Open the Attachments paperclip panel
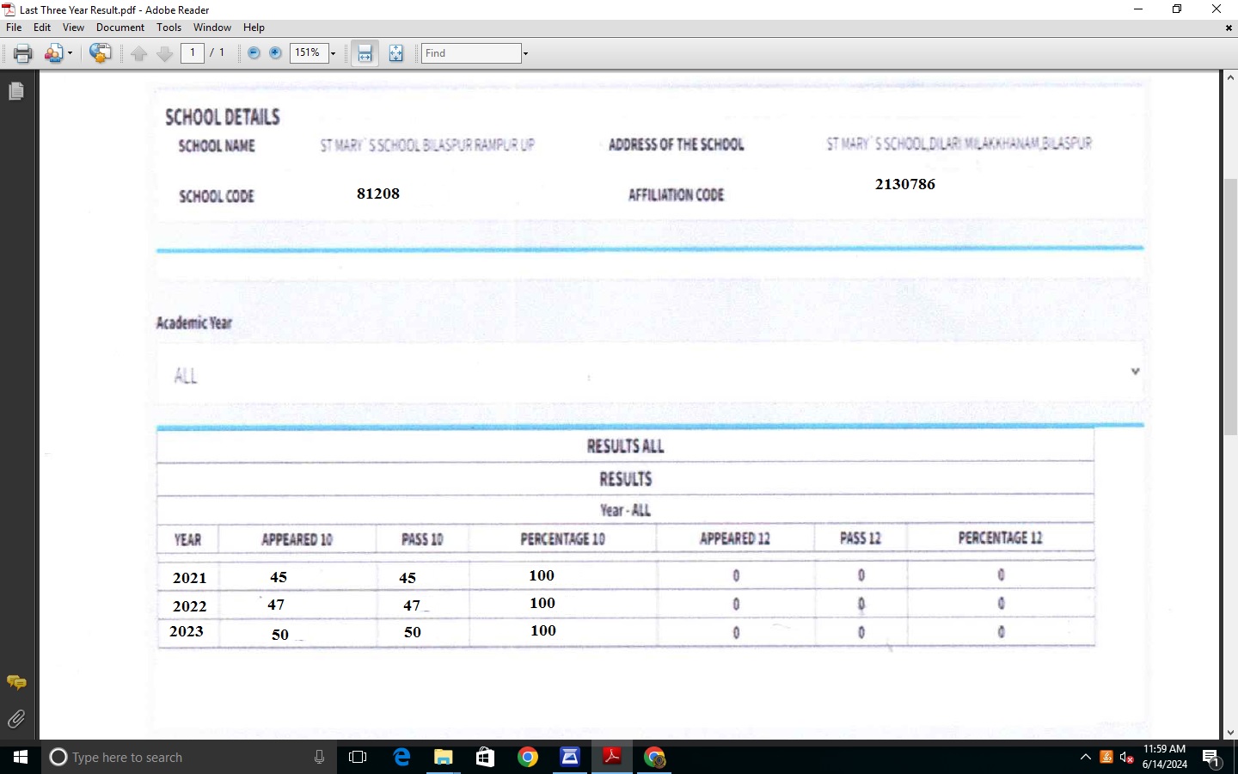 point(15,719)
